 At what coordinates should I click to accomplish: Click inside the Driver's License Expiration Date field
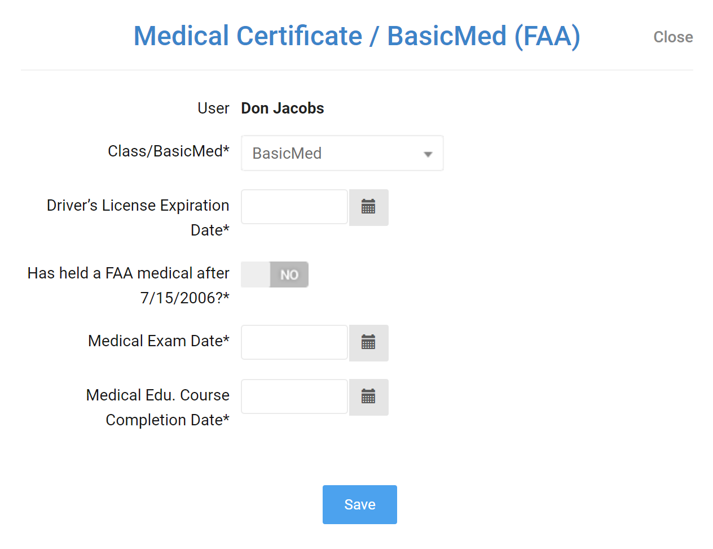coord(294,207)
